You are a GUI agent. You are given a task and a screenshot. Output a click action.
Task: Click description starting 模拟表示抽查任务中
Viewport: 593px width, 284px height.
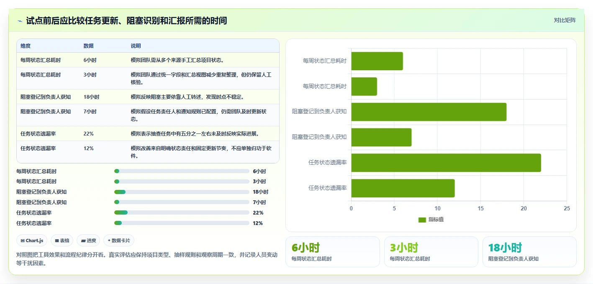coord(195,134)
